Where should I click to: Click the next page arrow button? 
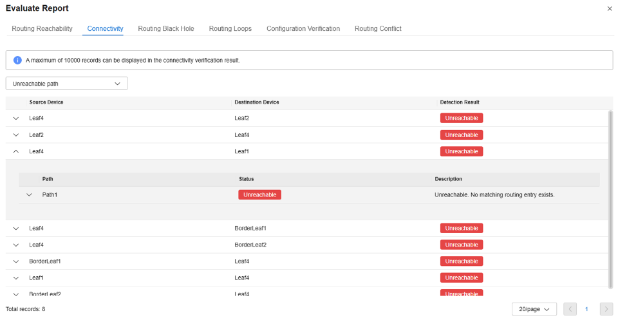606,309
